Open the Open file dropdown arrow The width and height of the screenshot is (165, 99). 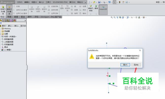click(96, 2)
